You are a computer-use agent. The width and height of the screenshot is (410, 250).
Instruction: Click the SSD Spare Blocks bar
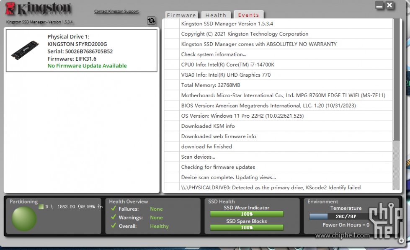click(247, 227)
